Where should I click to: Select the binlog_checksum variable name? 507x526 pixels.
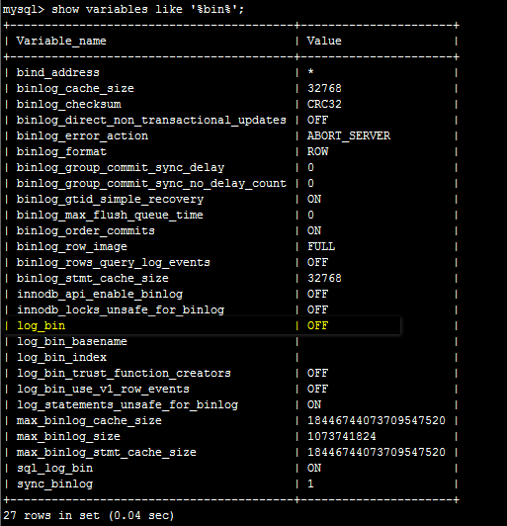[x=69, y=104]
